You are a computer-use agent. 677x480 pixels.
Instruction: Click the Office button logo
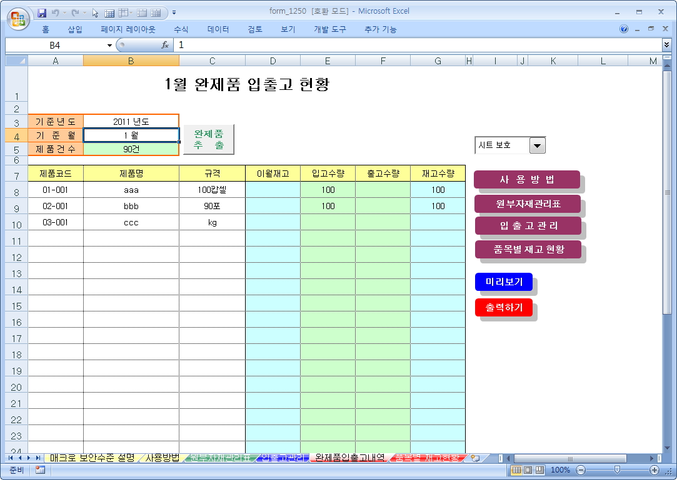click(x=18, y=17)
